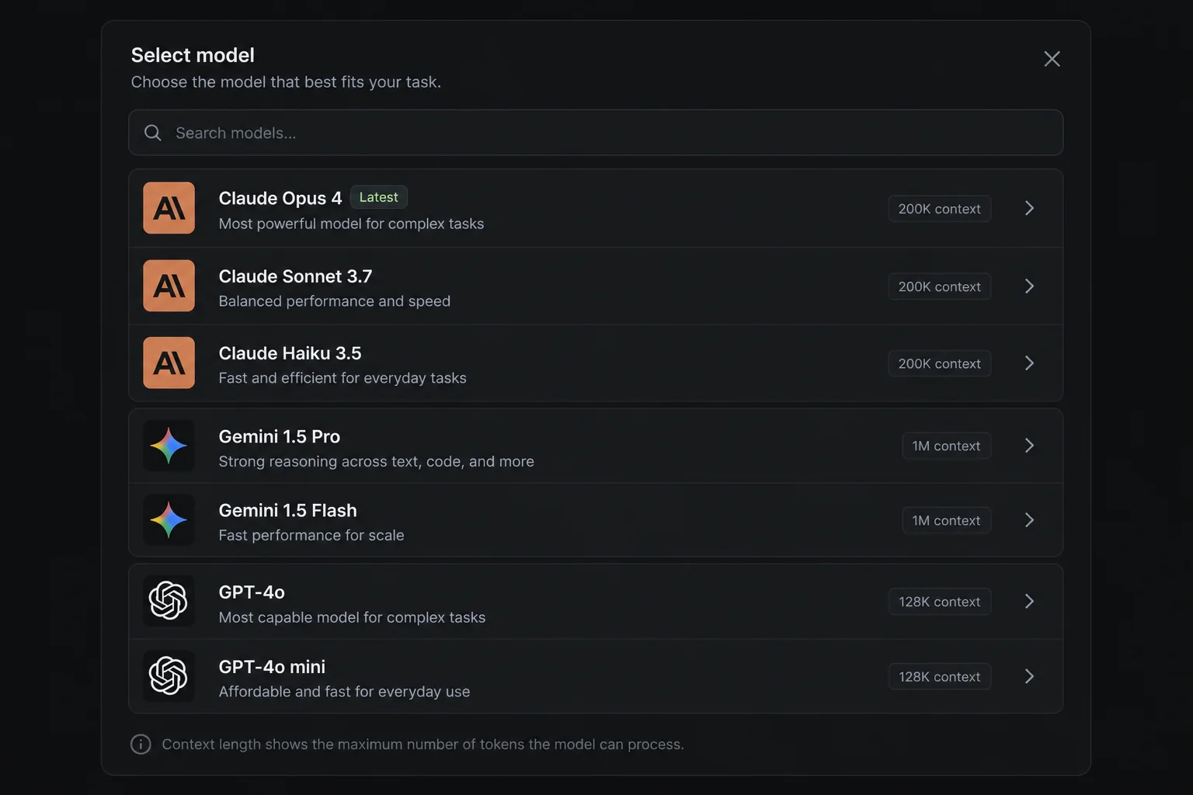Viewport: 1193px width, 795px height.
Task: Focus the Search models input field
Action: [596, 133]
